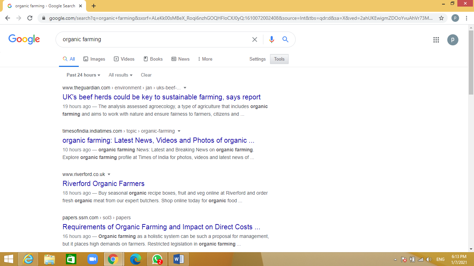Submit search with the magnifier icon
The image size is (474, 266).
285,39
